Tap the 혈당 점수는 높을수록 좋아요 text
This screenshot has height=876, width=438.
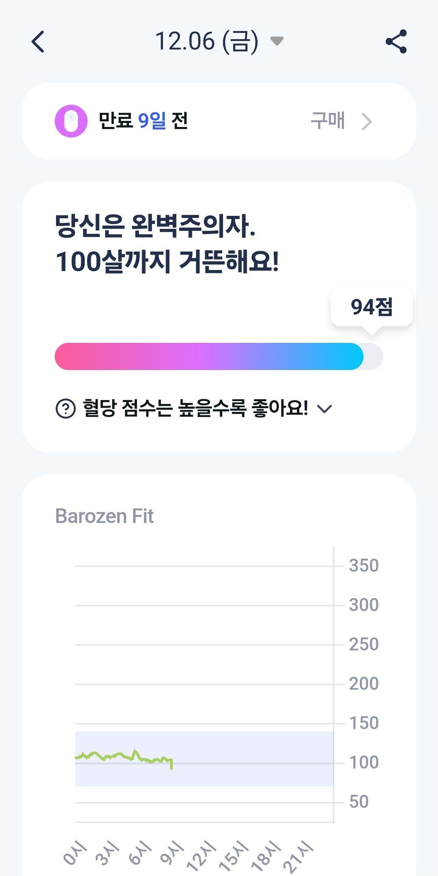[195, 408]
